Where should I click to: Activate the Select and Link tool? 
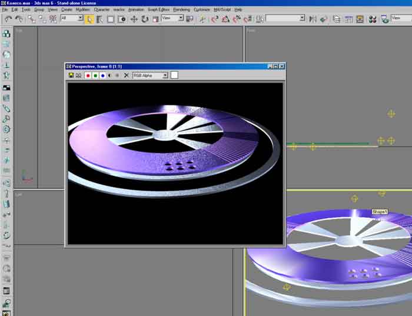pos(32,19)
